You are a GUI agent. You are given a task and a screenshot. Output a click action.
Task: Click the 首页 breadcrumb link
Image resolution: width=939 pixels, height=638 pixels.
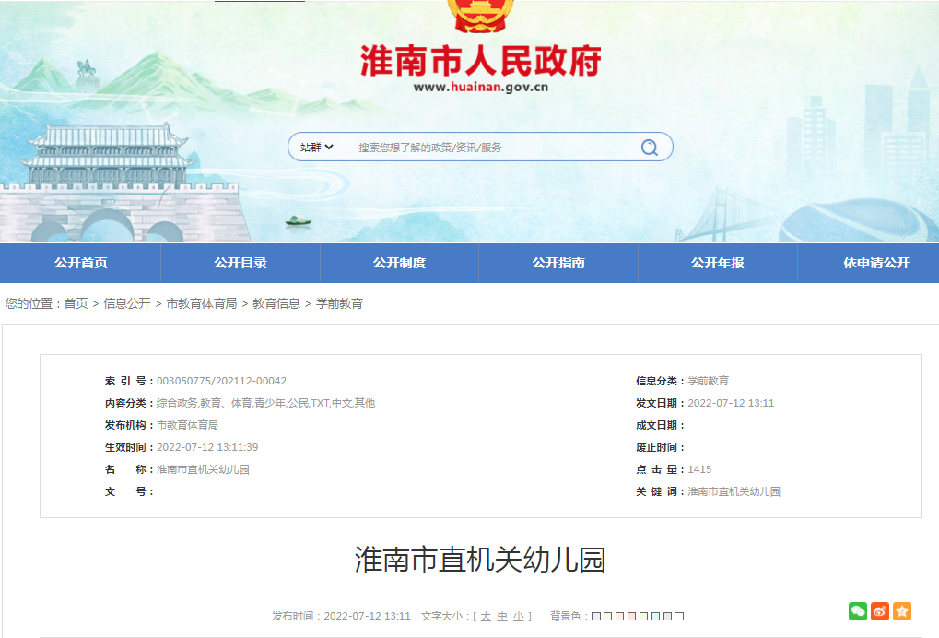[x=76, y=303]
